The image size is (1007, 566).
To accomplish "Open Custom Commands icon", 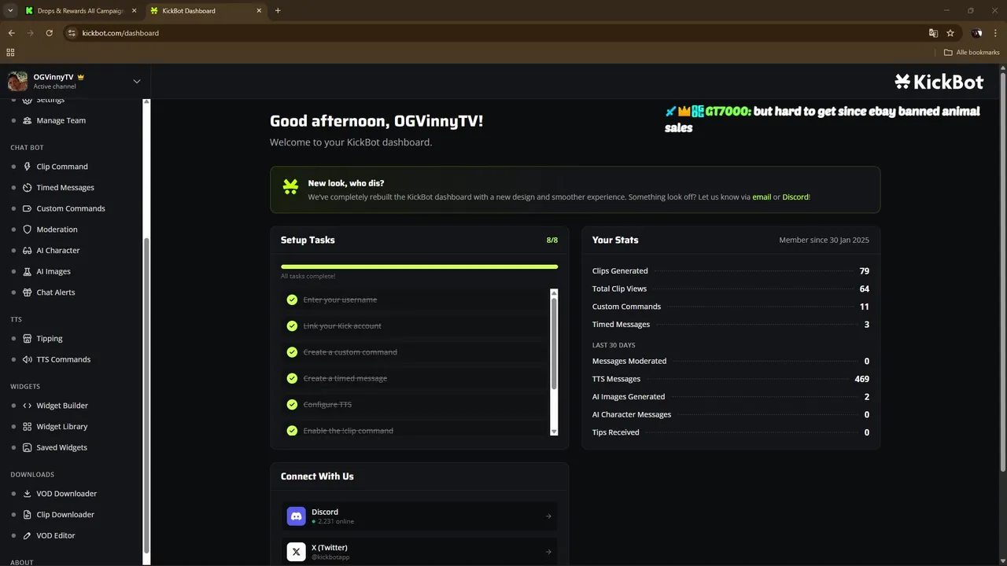I will click(28, 208).
